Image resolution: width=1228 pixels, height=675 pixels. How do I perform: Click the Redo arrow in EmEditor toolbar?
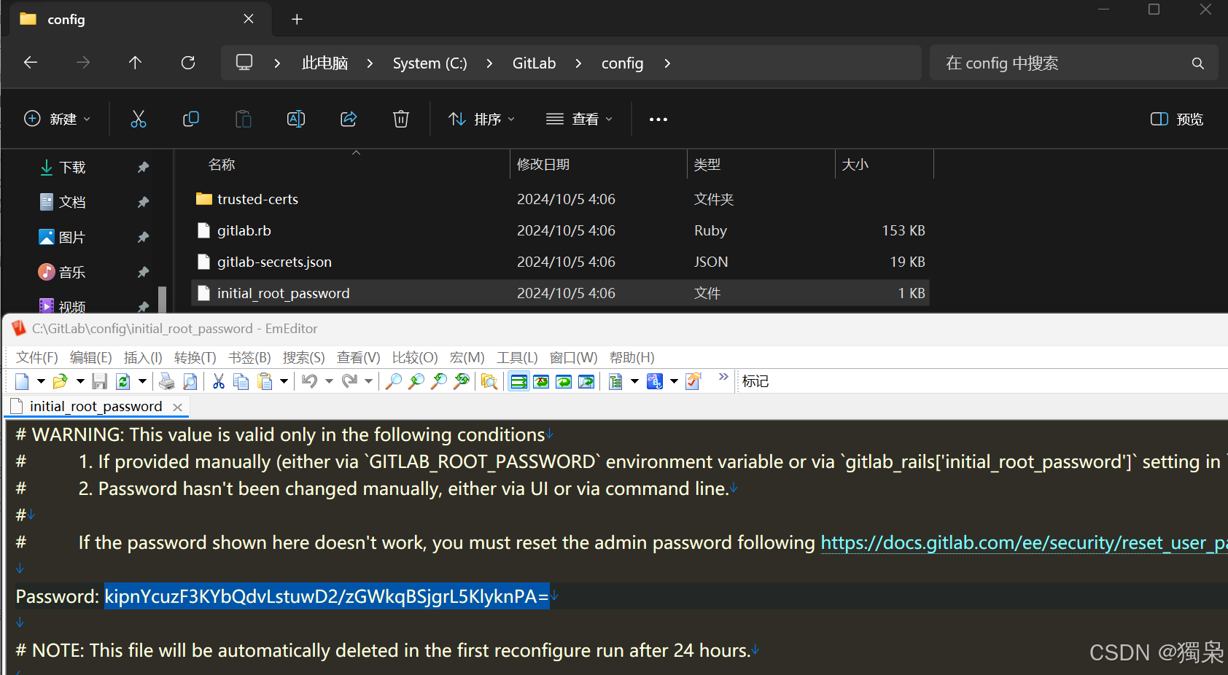(x=349, y=381)
